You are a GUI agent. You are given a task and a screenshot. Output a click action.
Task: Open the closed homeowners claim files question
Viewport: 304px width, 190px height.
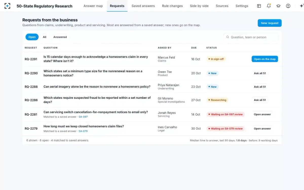pos(84,126)
